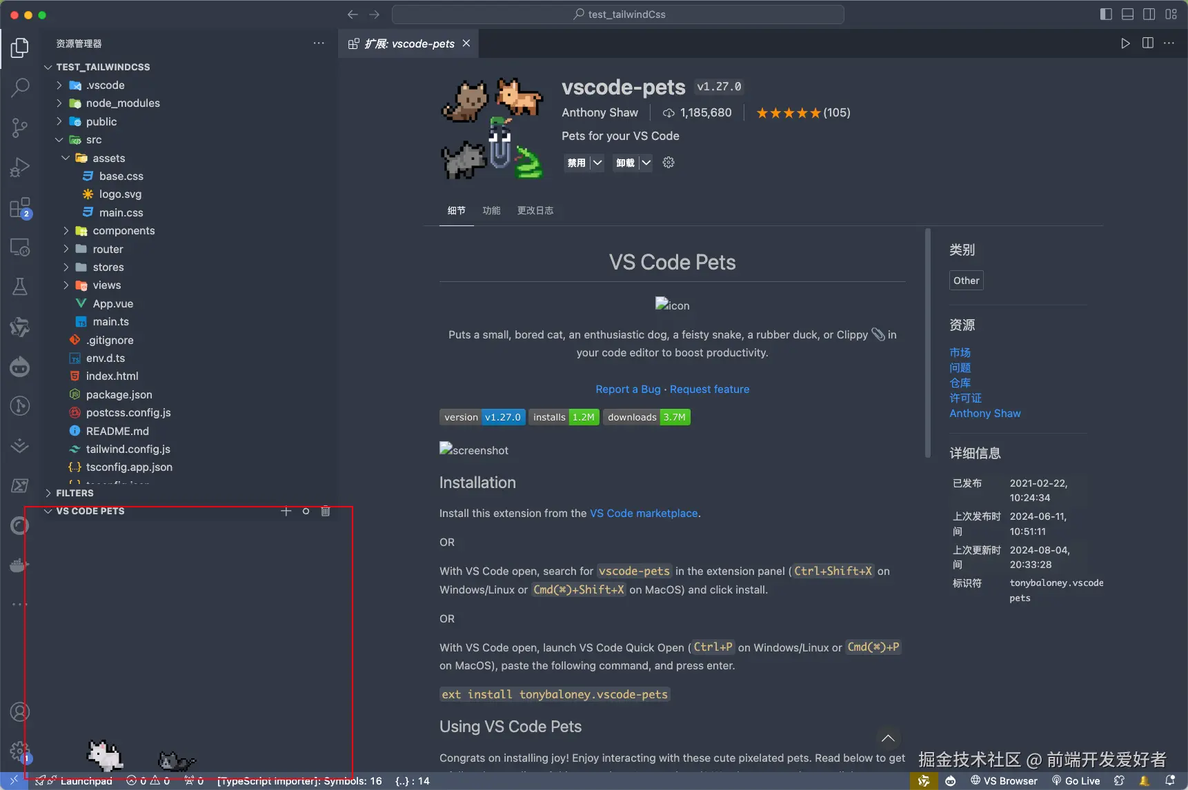
Task: Click VS Browser in the status bar
Action: (1004, 781)
